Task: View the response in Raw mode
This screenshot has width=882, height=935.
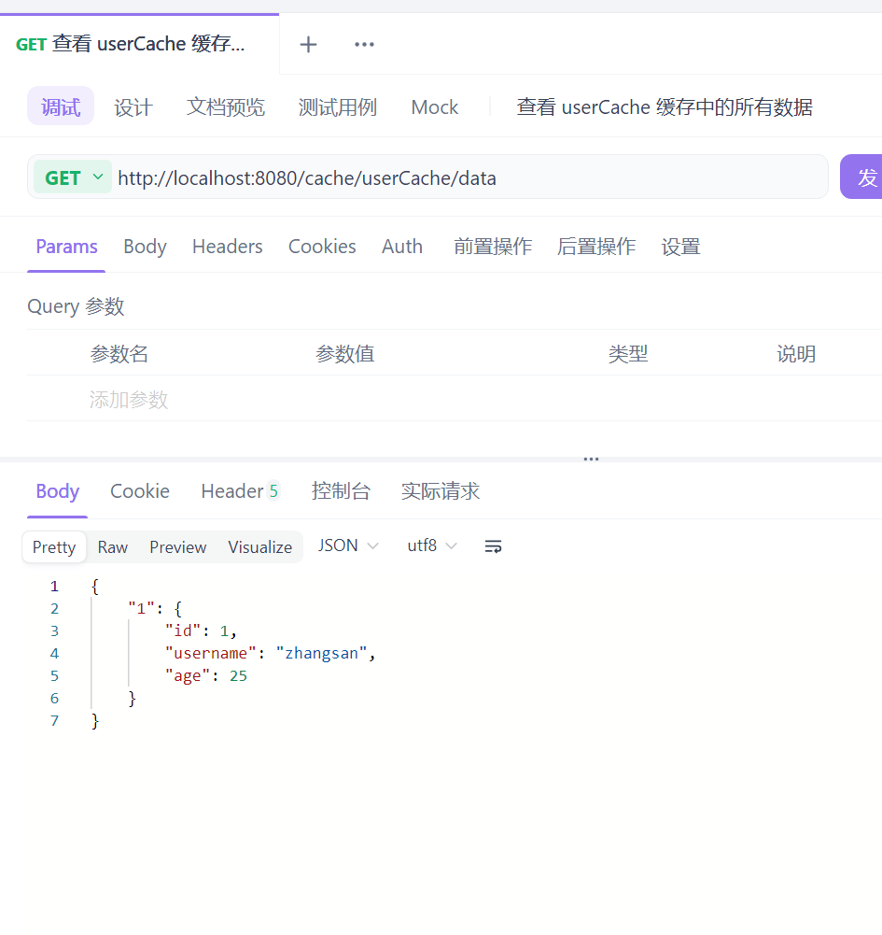Action: pos(112,546)
